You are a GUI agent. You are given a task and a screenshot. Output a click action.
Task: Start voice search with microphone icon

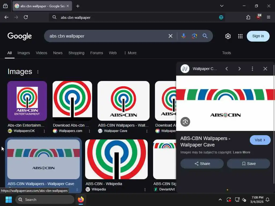[x=184, y=36]
